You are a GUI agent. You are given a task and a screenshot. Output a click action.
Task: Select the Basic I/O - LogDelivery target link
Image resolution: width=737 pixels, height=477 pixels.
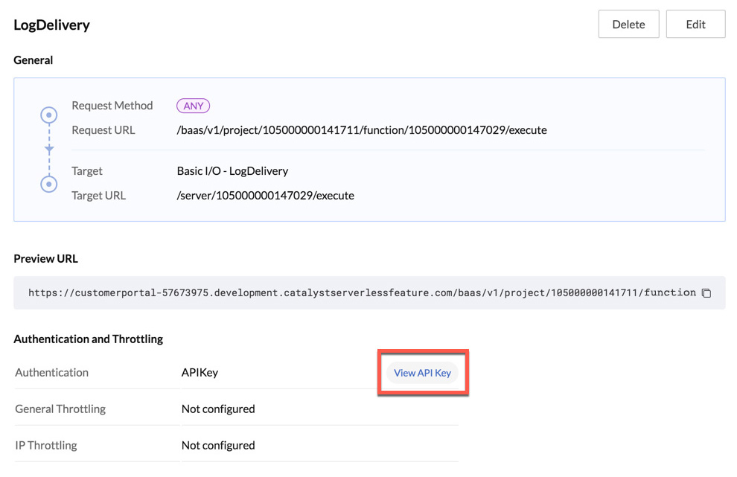[232, 170]
